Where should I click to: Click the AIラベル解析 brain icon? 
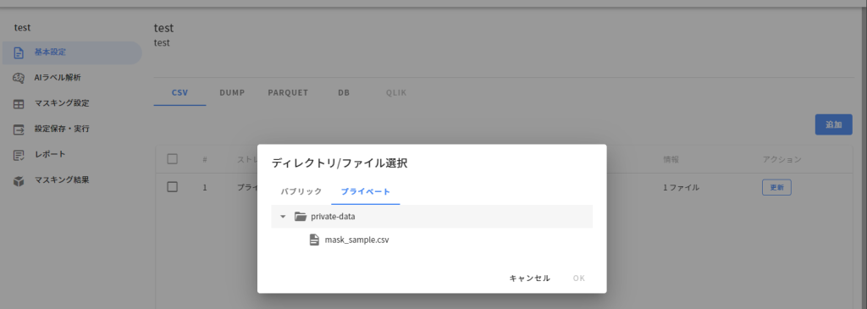(x=19, y=78)
